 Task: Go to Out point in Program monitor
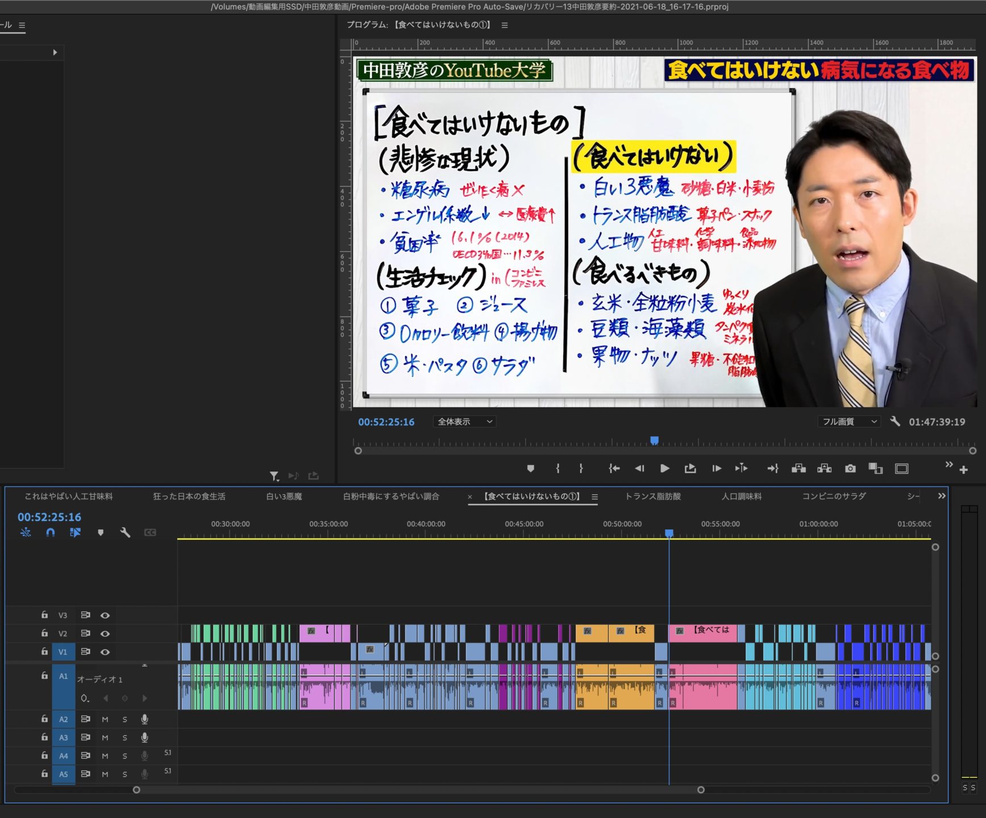coord(772,469)
